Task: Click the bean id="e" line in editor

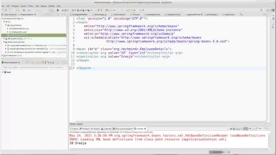Action: [124, 49]
